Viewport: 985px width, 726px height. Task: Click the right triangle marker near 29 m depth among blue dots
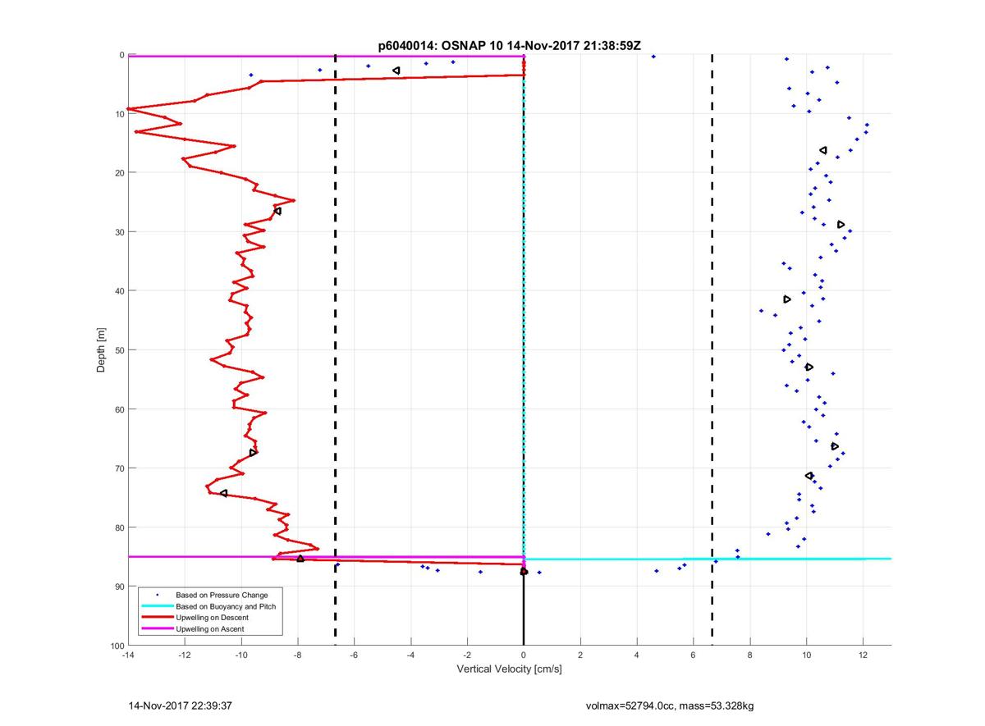coord(841,224)
